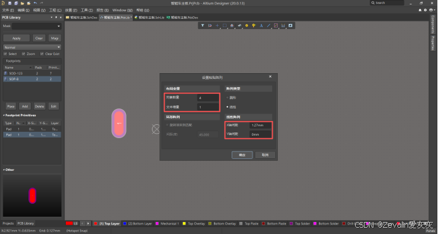Select the place line tool icon
This screenshot has width=438, height=234.
[x=268, y=26]
